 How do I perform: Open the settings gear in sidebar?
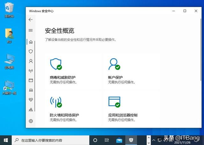(31, 121)
